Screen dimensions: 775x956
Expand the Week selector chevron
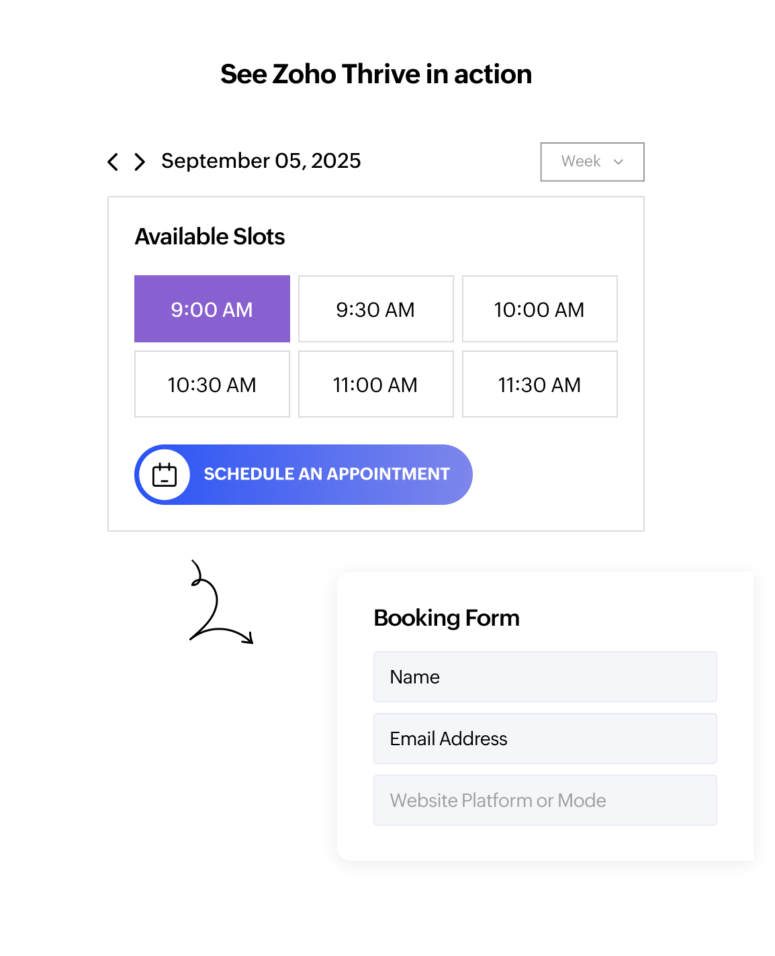620,162
